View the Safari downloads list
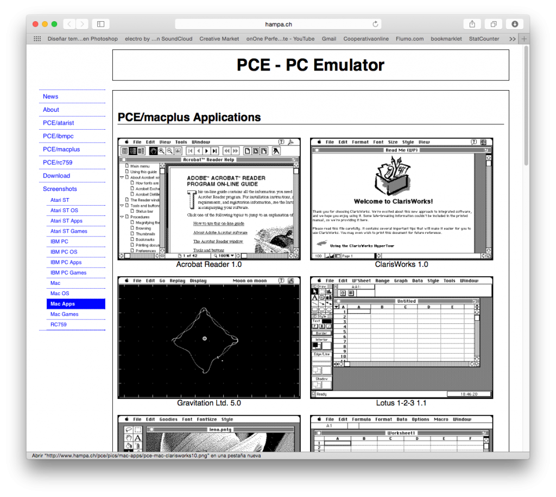This screenshot has width=556, height=497. [514, 24]
